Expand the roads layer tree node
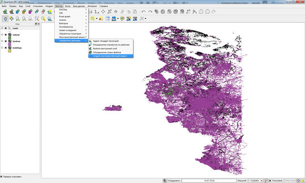 (x=2, y=28)
